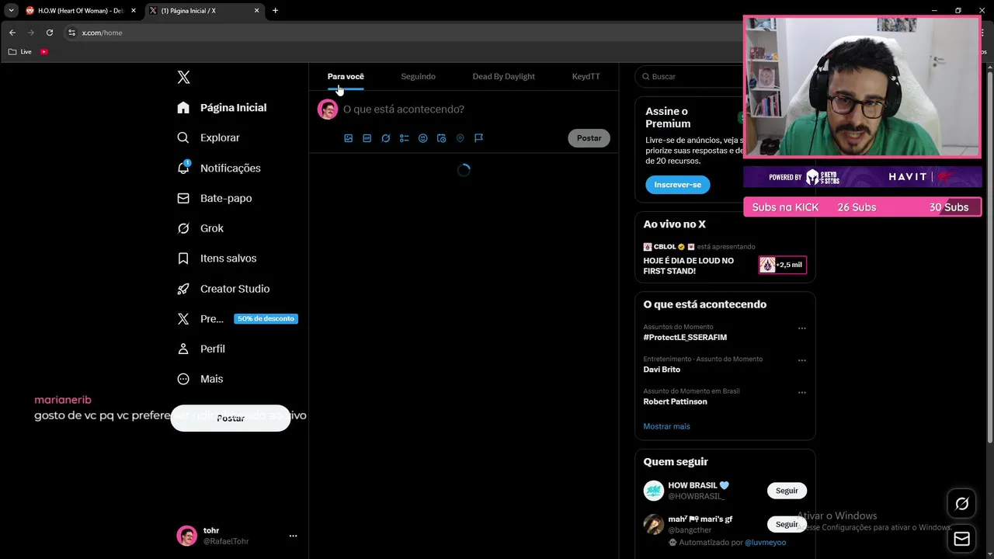Switch to Para você tab
The image size is (994, 559).
point(346,76)
